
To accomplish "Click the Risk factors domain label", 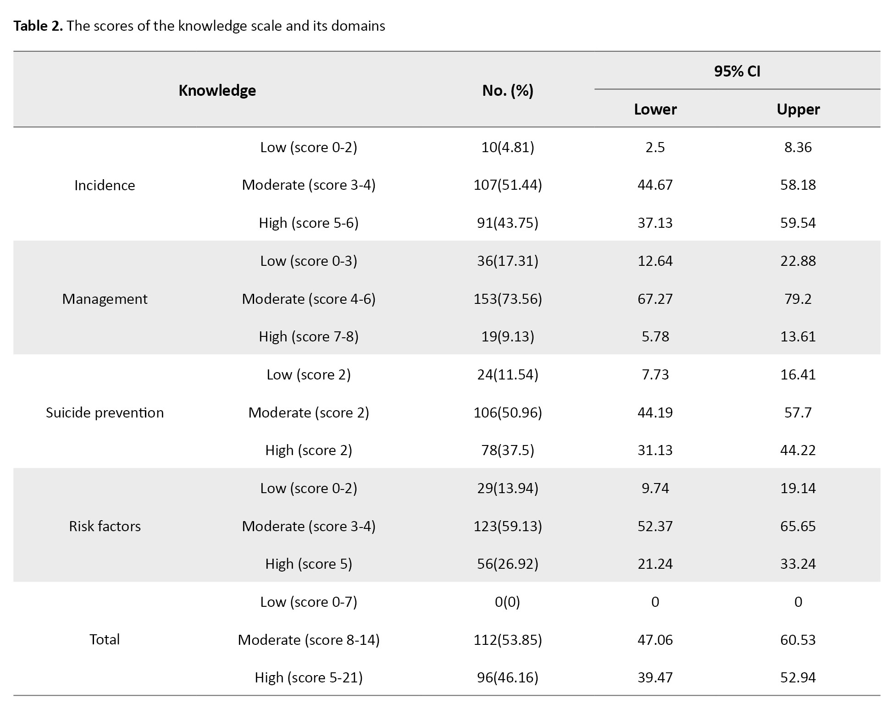I will (x=105, y=526).
